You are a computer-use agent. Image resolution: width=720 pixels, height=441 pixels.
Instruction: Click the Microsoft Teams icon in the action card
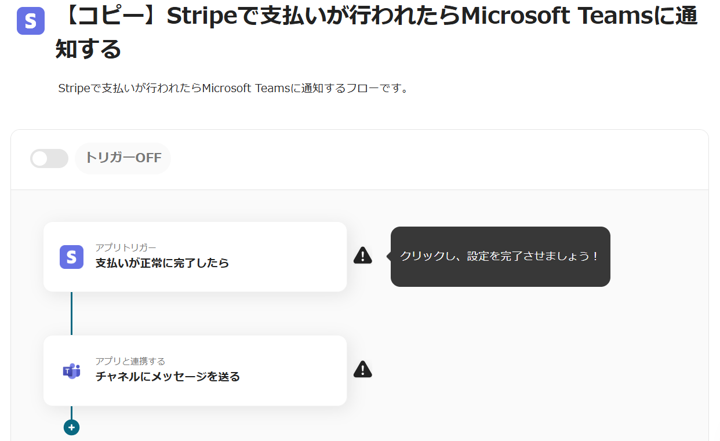[72, 371]
